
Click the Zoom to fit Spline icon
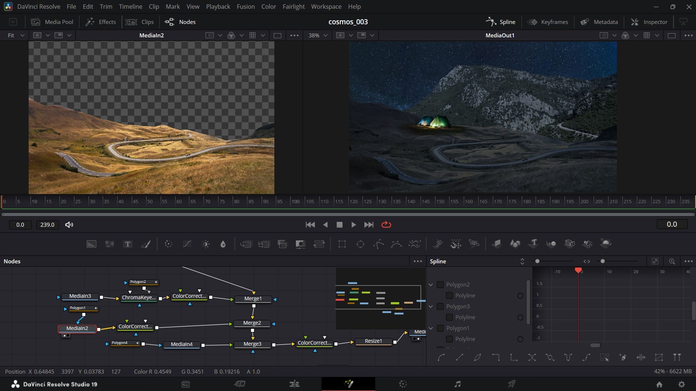coord(655,262)
